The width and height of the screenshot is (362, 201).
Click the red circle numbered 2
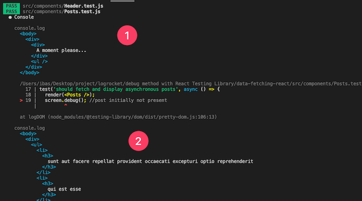click(138, 141)
